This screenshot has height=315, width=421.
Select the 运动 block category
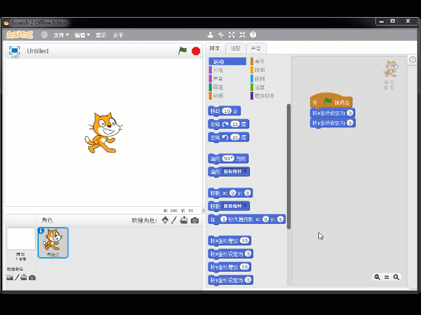point(228,62)
